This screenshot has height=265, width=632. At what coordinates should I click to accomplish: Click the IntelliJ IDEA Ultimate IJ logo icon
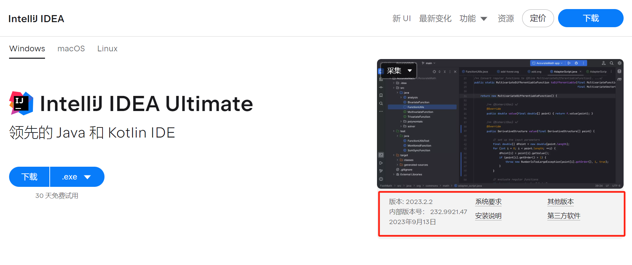(21, 103)
